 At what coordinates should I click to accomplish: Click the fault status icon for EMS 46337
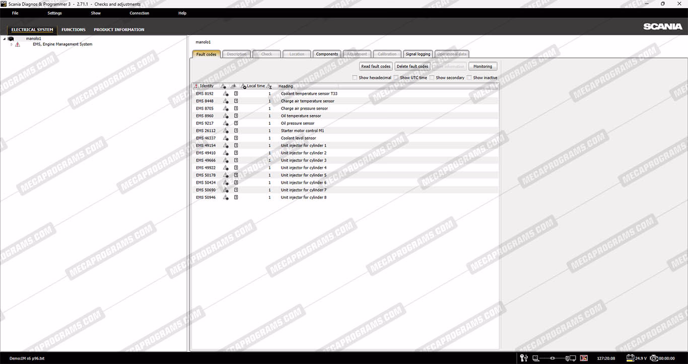click(x=226, y=138)
